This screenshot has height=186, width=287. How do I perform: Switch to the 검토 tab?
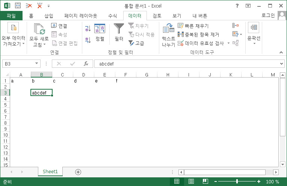click(157, 16)
